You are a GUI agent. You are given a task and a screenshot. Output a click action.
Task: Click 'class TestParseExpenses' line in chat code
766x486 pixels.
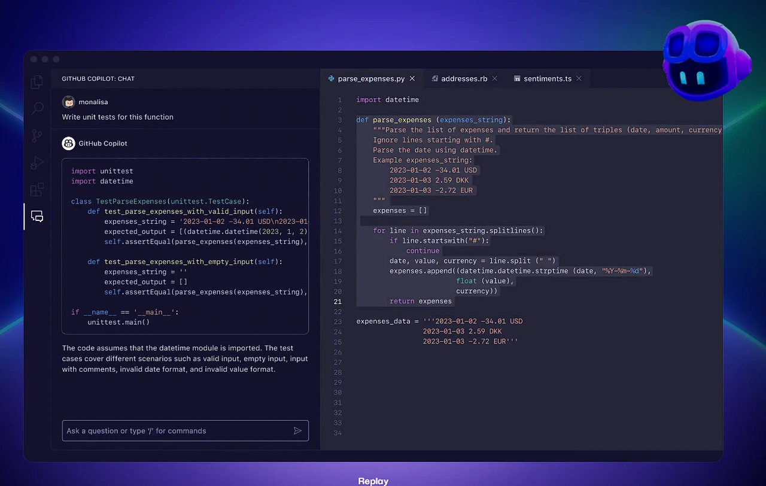pyautogui.click(x=160, y=201)
